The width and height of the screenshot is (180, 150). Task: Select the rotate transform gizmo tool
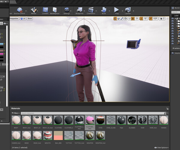click(118, 19)
